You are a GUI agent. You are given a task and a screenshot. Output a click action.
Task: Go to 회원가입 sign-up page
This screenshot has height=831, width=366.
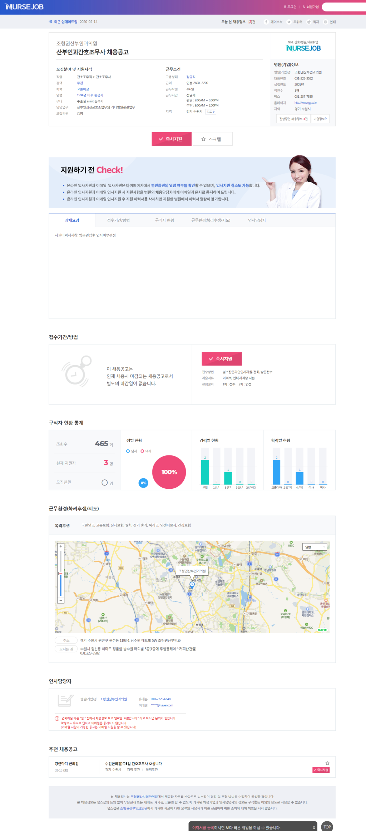(311, 7)
